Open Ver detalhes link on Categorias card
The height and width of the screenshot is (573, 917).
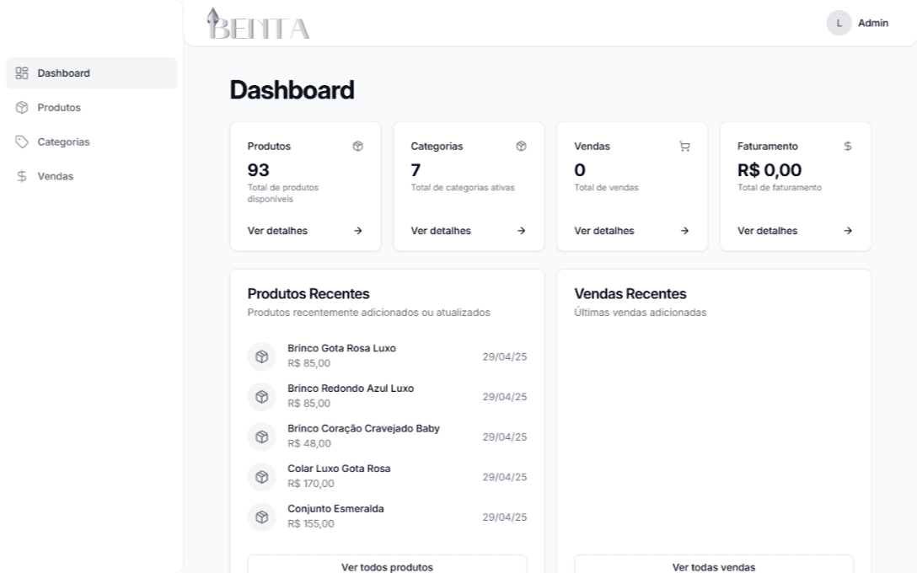tap(441, 231)
